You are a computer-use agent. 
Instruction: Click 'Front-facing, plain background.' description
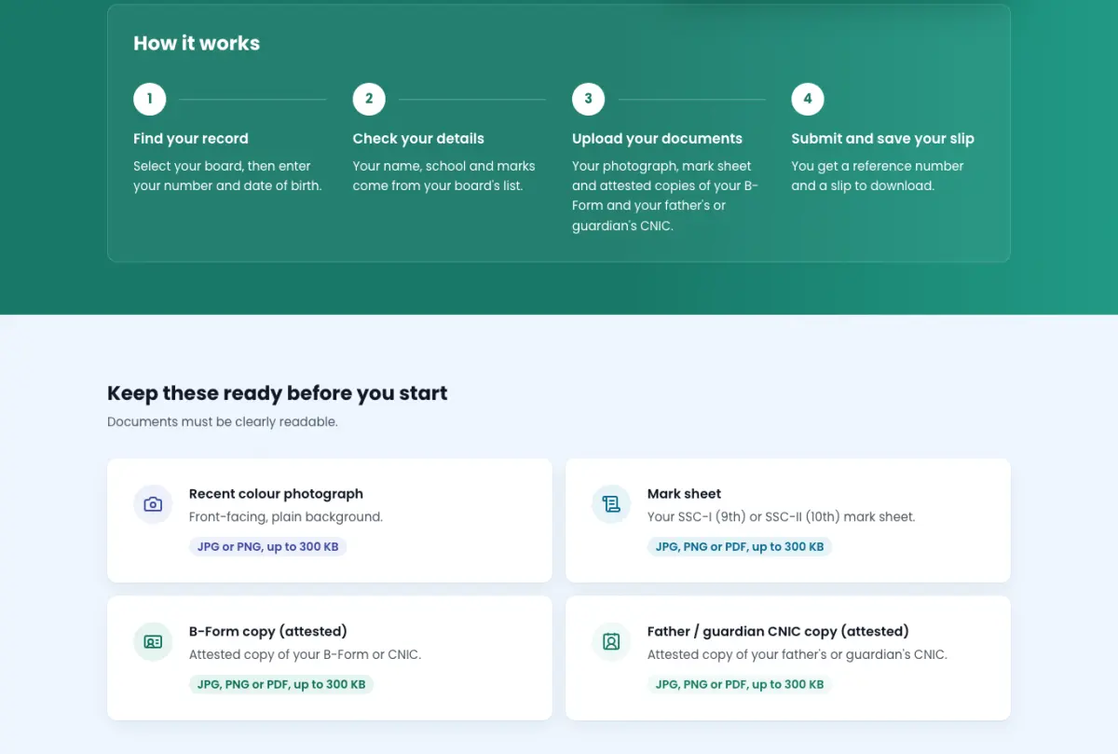(286, 516)
